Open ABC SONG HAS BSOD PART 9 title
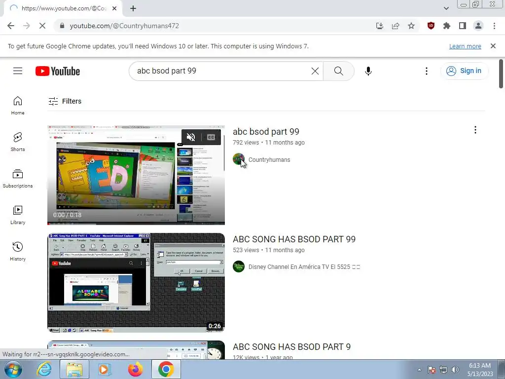 coord(291,347)
